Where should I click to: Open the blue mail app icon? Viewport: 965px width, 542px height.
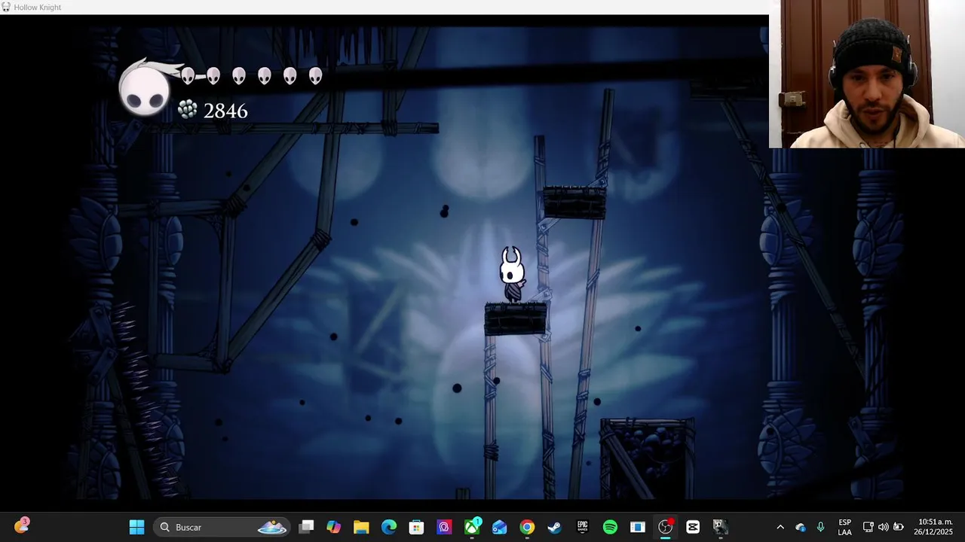[499, 527]
